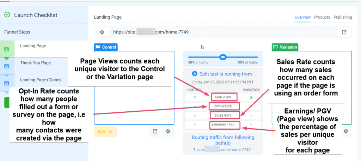Screen dimensions: 361x161
Task: Open Control page settings gear
Action: [x=168, y=131]
